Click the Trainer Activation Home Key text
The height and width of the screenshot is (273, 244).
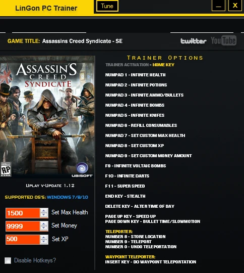[140, 65]
